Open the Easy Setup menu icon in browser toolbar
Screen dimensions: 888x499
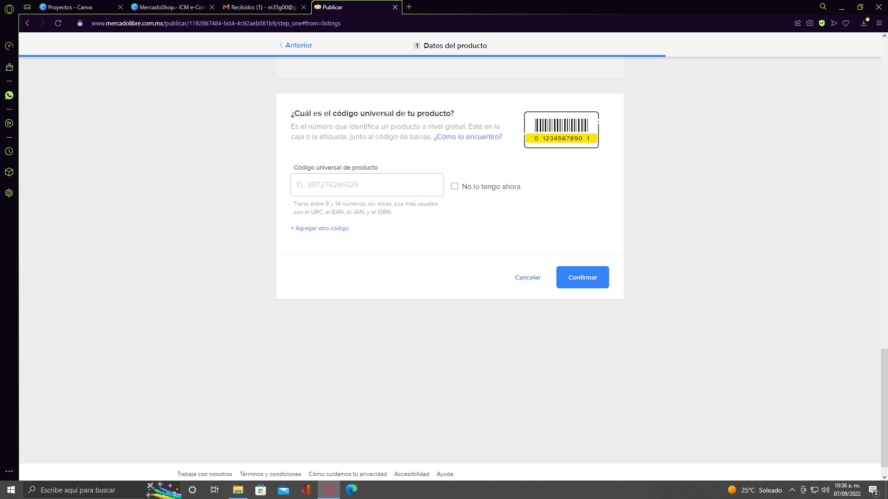(x=879, y=23)
